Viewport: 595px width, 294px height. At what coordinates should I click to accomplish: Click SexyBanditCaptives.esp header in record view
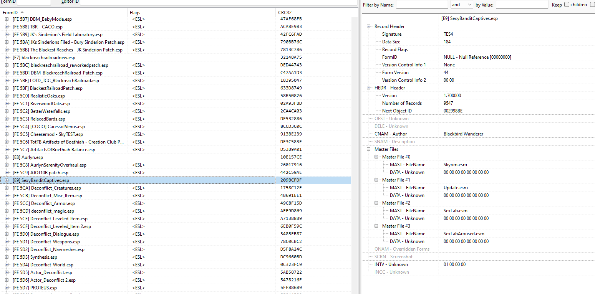pos(469,18)
